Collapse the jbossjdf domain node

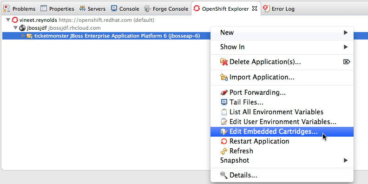(x=15, y=28)
